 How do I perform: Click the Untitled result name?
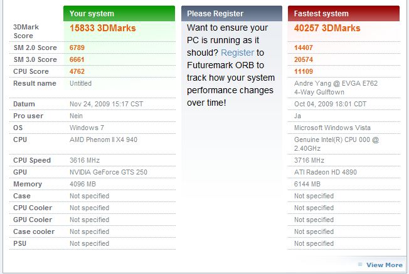coord(81,83)
